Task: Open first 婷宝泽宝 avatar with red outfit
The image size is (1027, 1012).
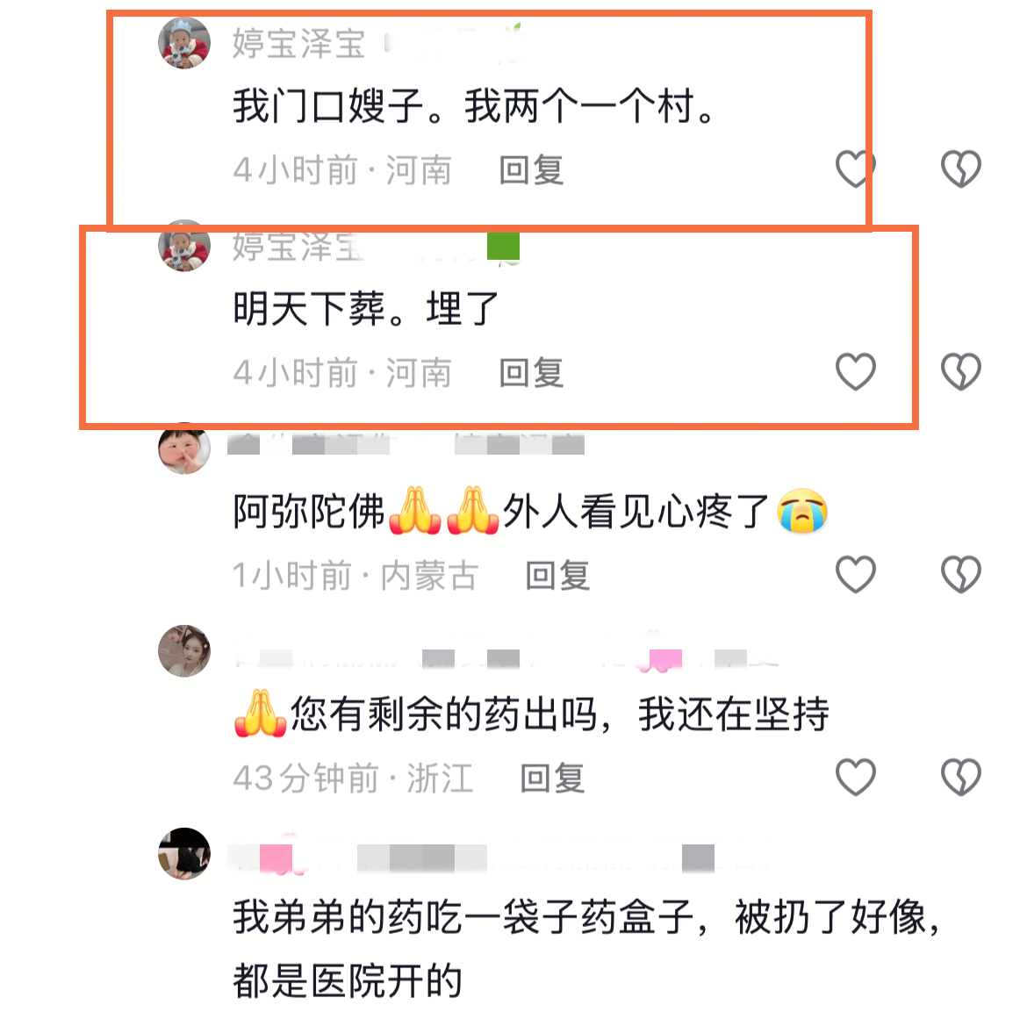Action: (x=184, y=43)
